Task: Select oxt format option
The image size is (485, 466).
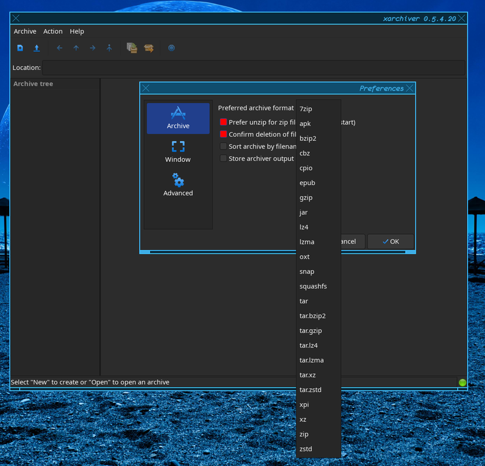Action: point(318,257)
